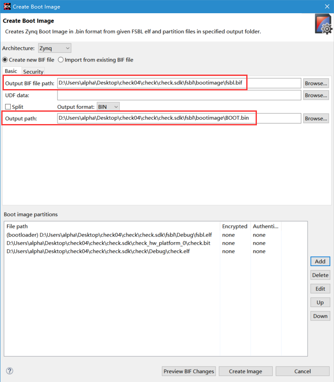Delete the selected partition

pyautogui.click(x=320, y=275)
